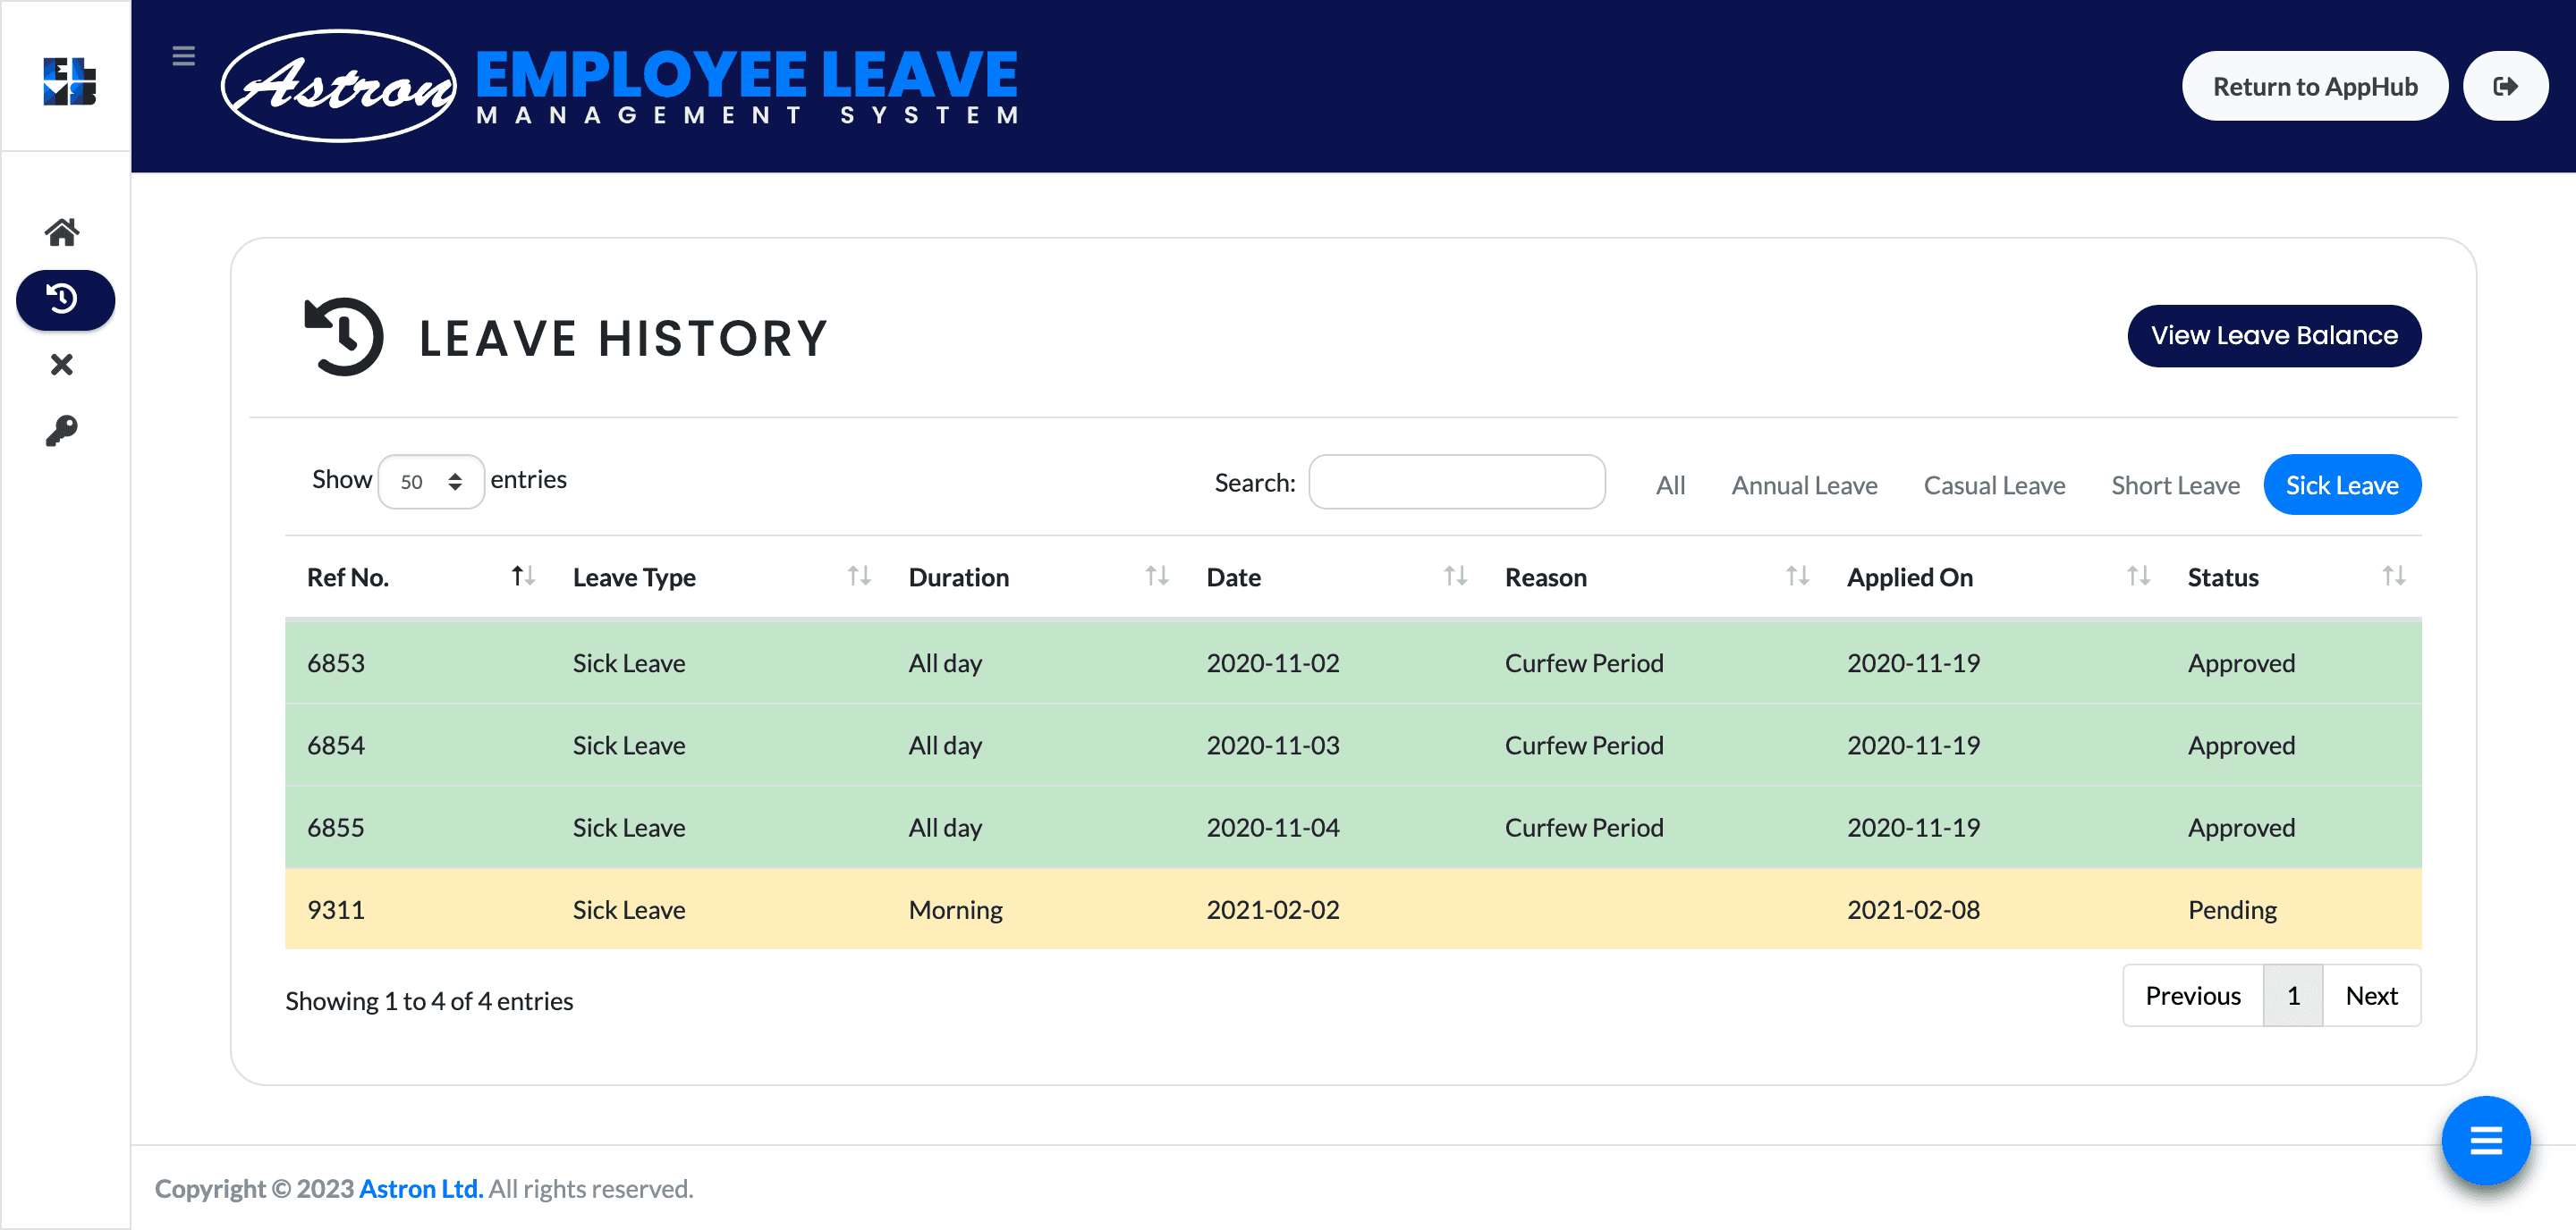This screenshot has height=1230, width=2576.
Task: Click into the Search input field
Action: [1456, 483]
